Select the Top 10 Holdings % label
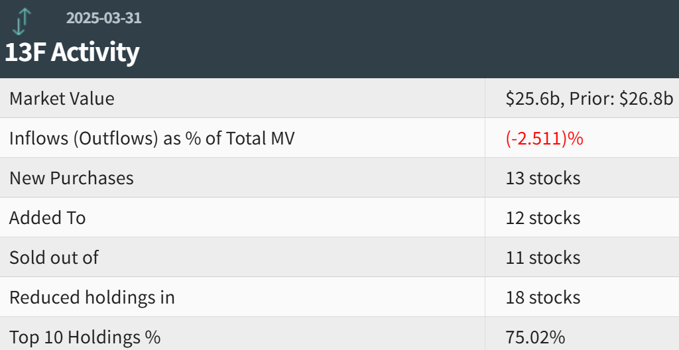This screenshot has width=679, height=350. (x=85, y=337)
